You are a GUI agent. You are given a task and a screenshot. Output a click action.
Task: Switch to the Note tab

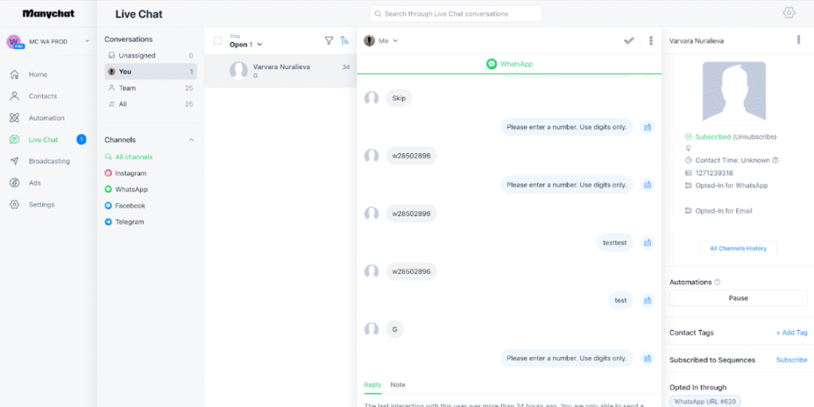point(397,385)
